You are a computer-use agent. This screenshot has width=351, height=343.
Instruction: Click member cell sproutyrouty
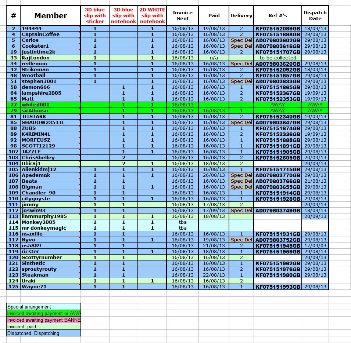tap(50, 269)
